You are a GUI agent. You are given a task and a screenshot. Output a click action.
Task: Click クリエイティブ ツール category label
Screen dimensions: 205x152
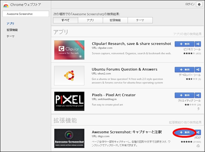(189, 101)
